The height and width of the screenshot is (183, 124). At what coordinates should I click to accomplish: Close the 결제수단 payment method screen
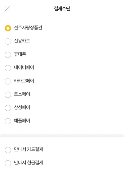(x=7, y=9)
